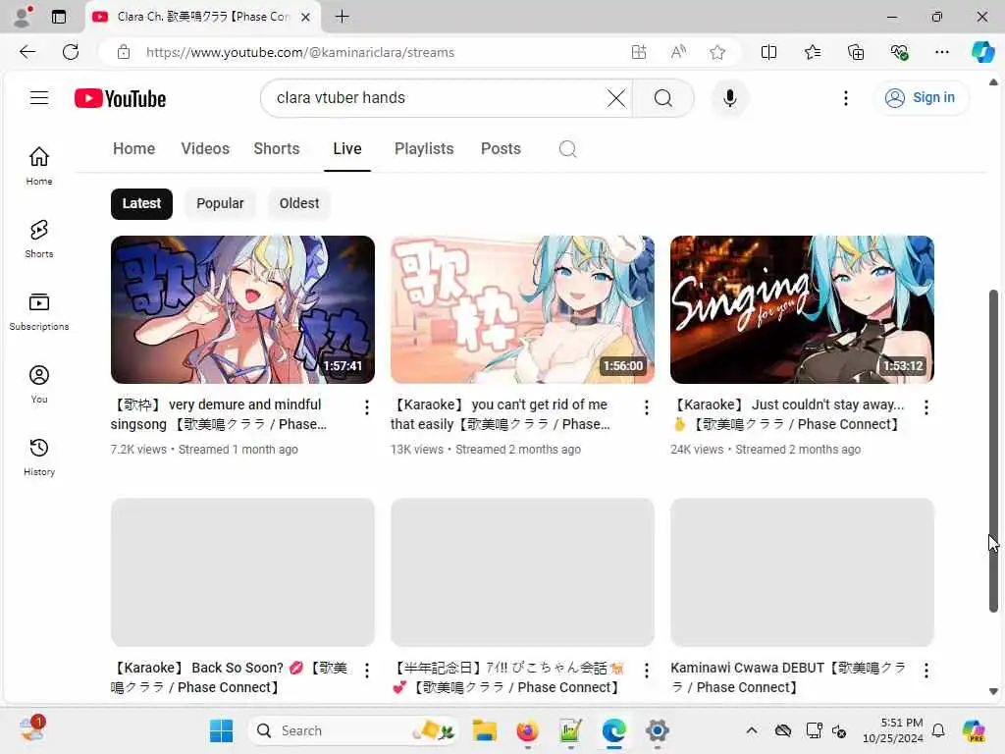This screenshot has height=754, width=1005.
Task: Click the page vertical scrollbar
Action: click(993, 451)
